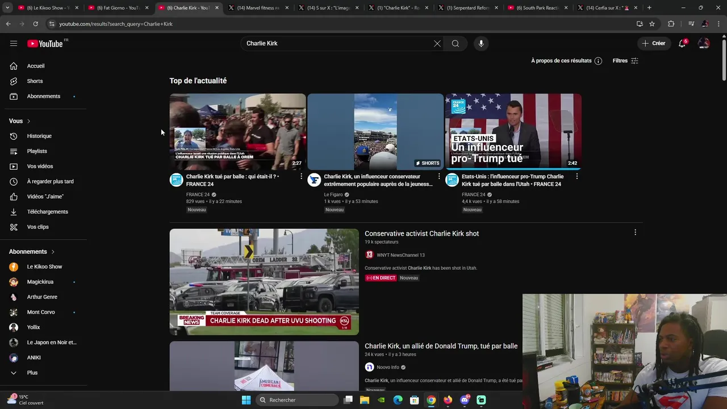Start voice search with microphone
727x409 pixels.
pos(481,44)
